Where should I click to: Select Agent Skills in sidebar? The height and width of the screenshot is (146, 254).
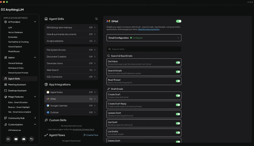point(20,79)
